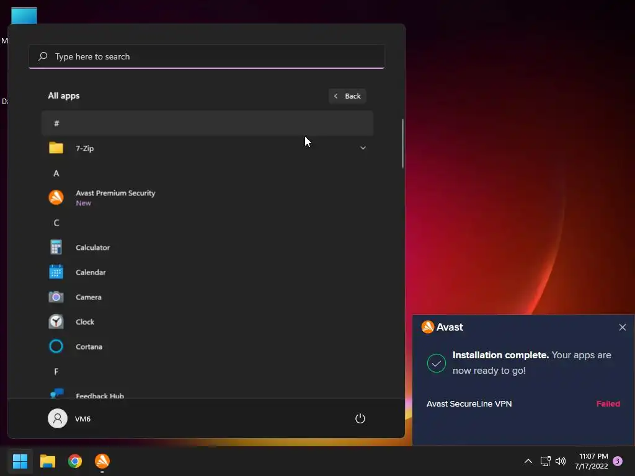635x476 pixels.
Task: Open the Windows Start button
Action: coord(20,461)
